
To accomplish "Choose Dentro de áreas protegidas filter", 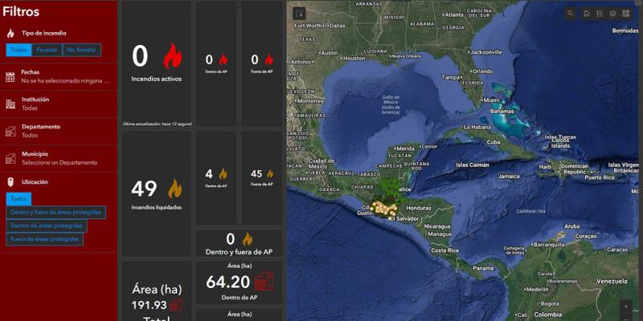I will pyautogui.click(x=47, y=226).
